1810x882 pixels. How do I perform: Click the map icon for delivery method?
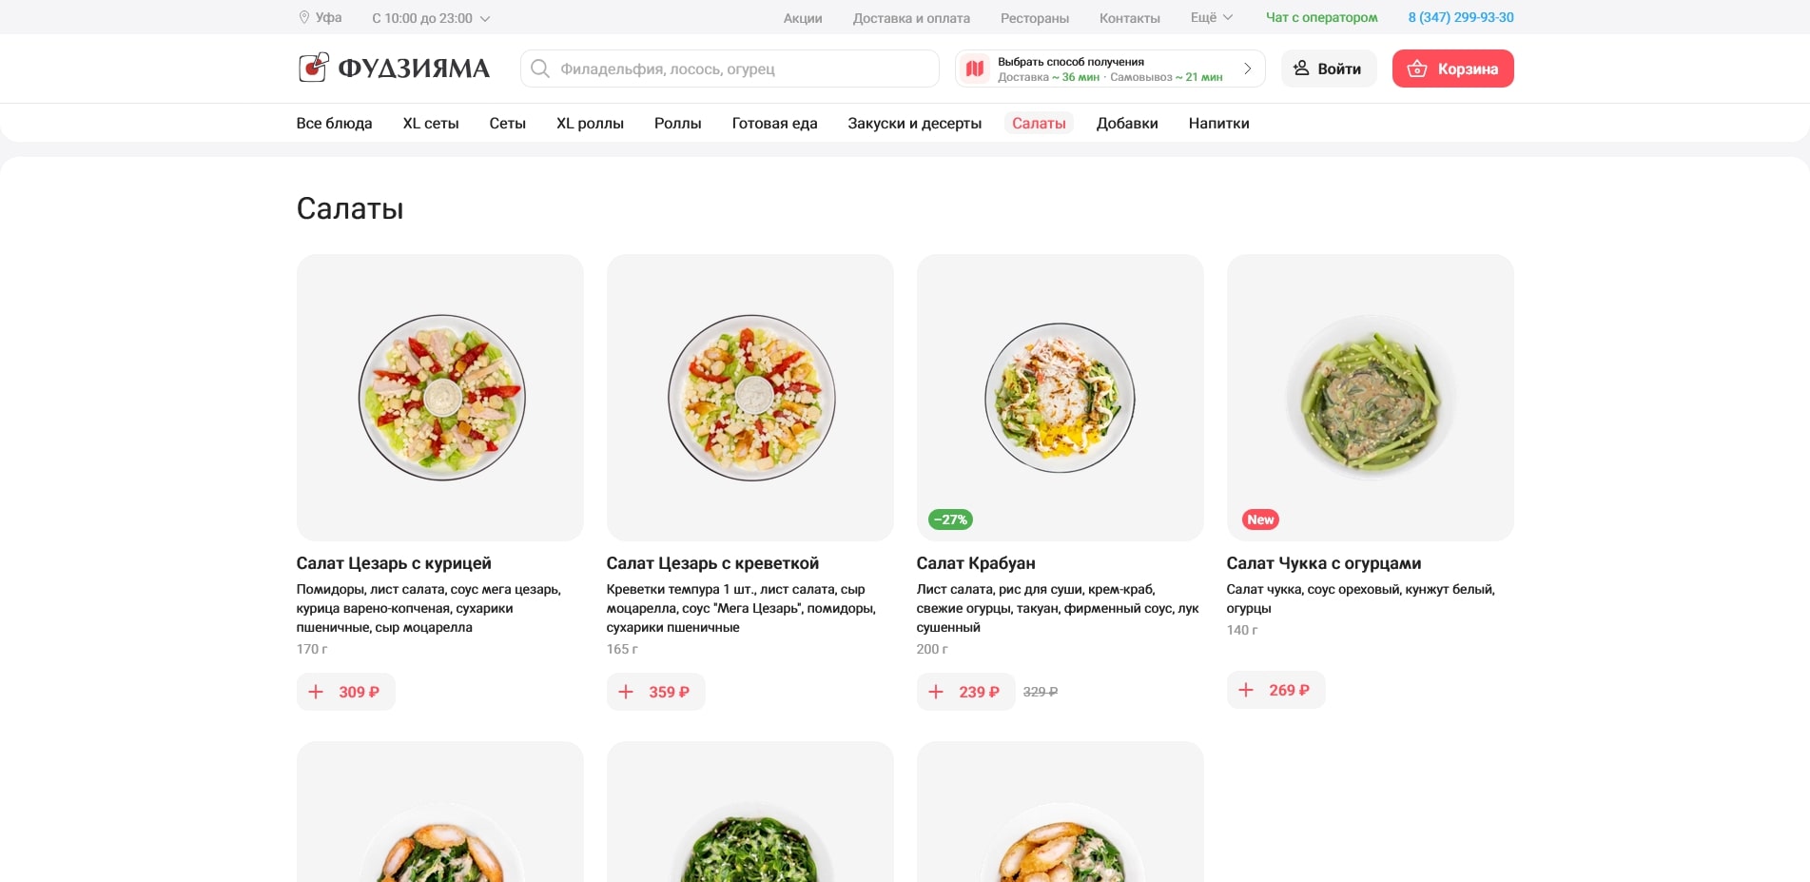click(x=975, y=69)
